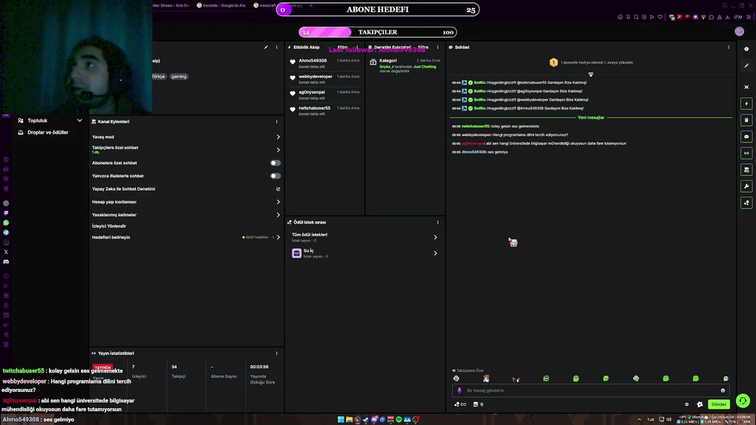Switch to the minecraft browser tab
The height and width of the screenshot is (425, 756).
[278, 5]
